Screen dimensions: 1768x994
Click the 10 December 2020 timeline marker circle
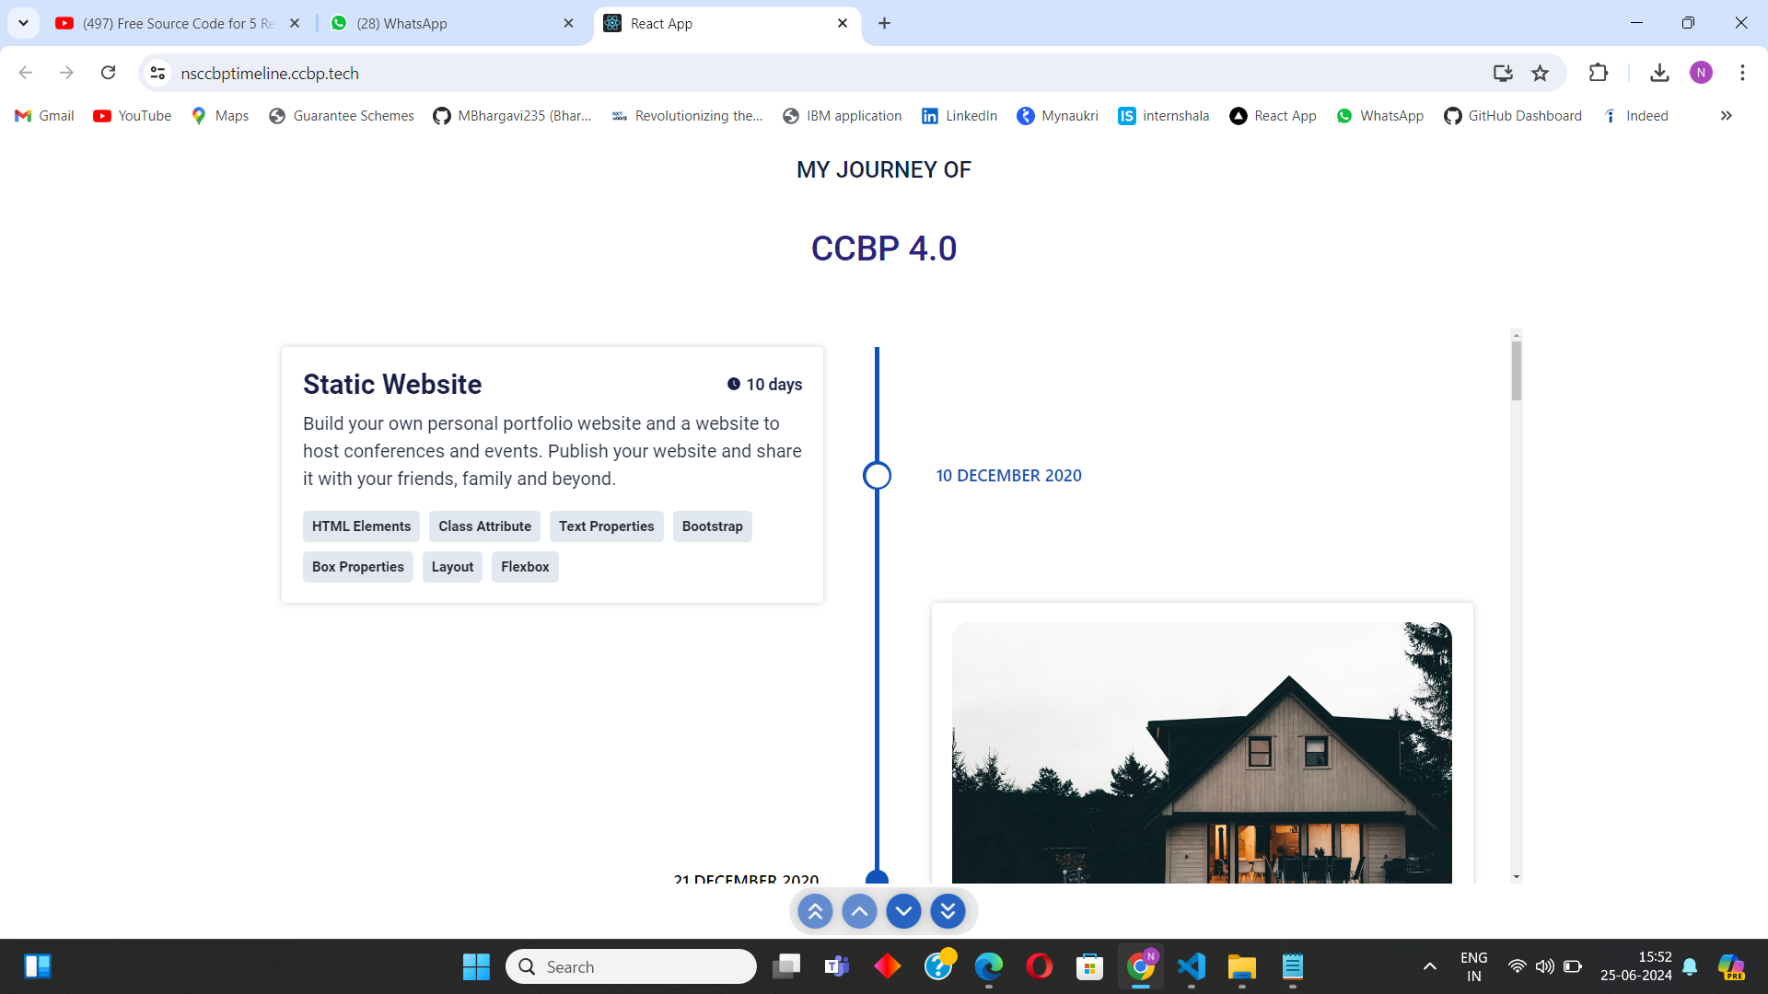(877, 476)
